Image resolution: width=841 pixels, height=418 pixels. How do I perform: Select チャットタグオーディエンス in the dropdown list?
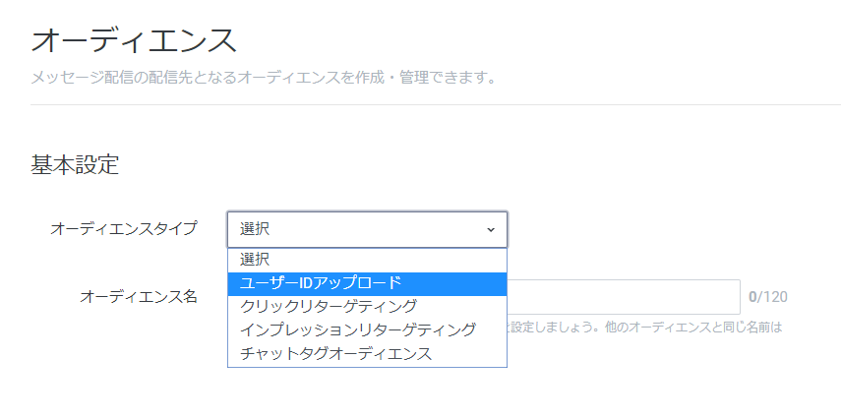pos(368,354)
